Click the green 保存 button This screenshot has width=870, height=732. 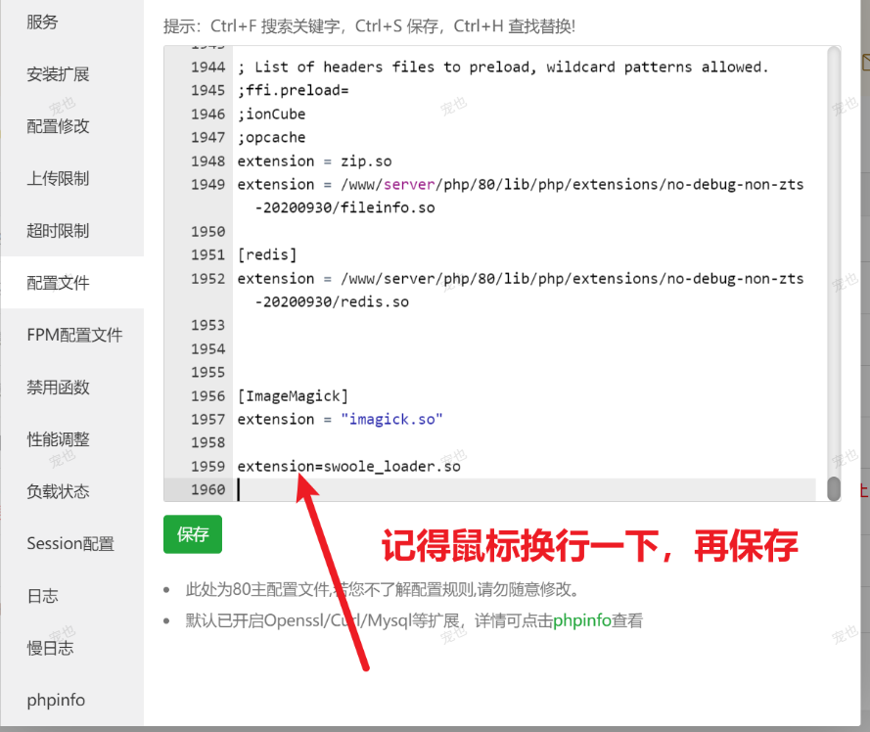tap(193, 534)
